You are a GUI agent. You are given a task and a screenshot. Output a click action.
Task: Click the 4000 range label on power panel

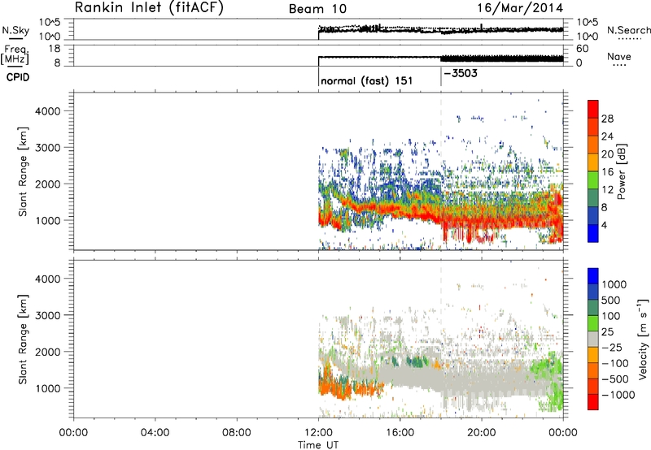point(48,111)
